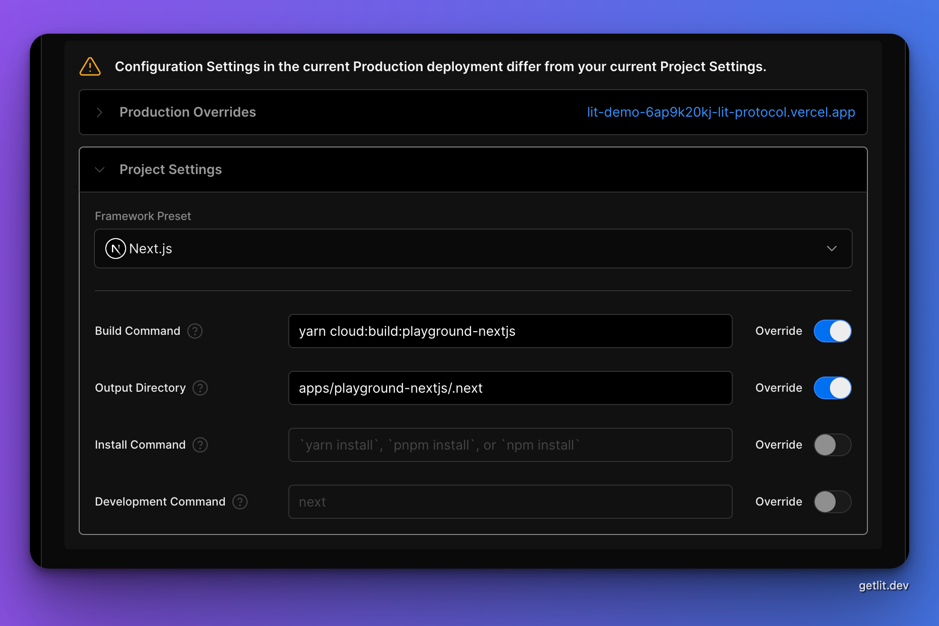Click the Override label in Install Command row
Image resolution: width=939 pixels, height=626 pixels.
coord(779,445)
